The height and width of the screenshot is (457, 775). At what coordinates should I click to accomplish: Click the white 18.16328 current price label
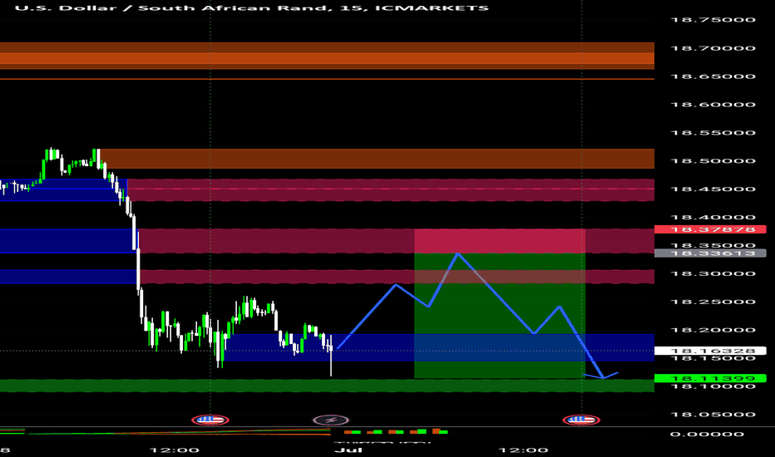point(710,351)
